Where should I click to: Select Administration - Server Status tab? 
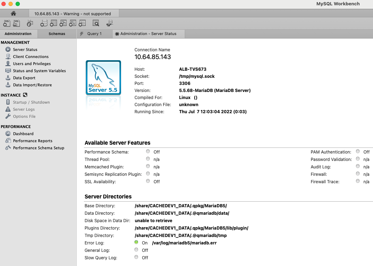(x=148, y=34)
